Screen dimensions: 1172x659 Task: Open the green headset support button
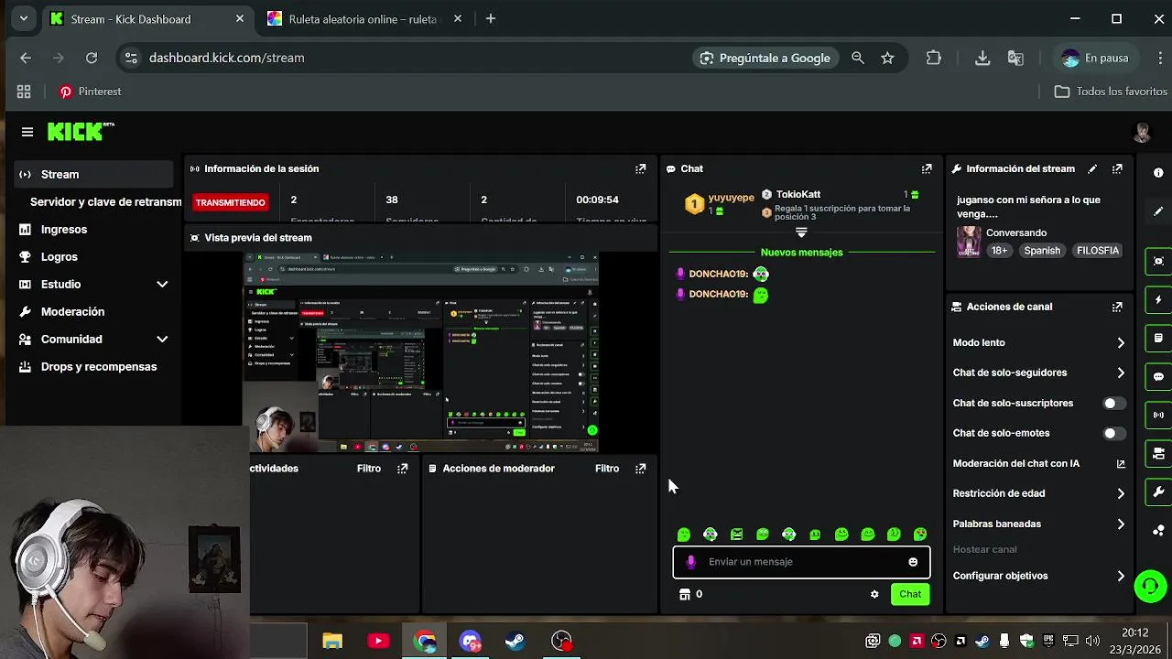pos(1150,586)
